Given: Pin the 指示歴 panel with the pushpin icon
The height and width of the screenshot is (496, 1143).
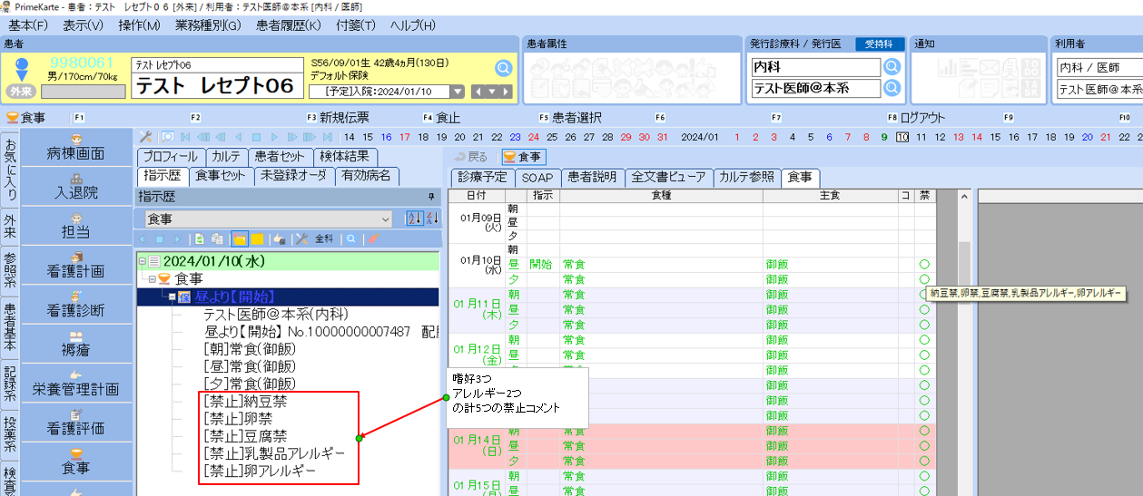Looking at the screenshot, I should click(431, 197).
